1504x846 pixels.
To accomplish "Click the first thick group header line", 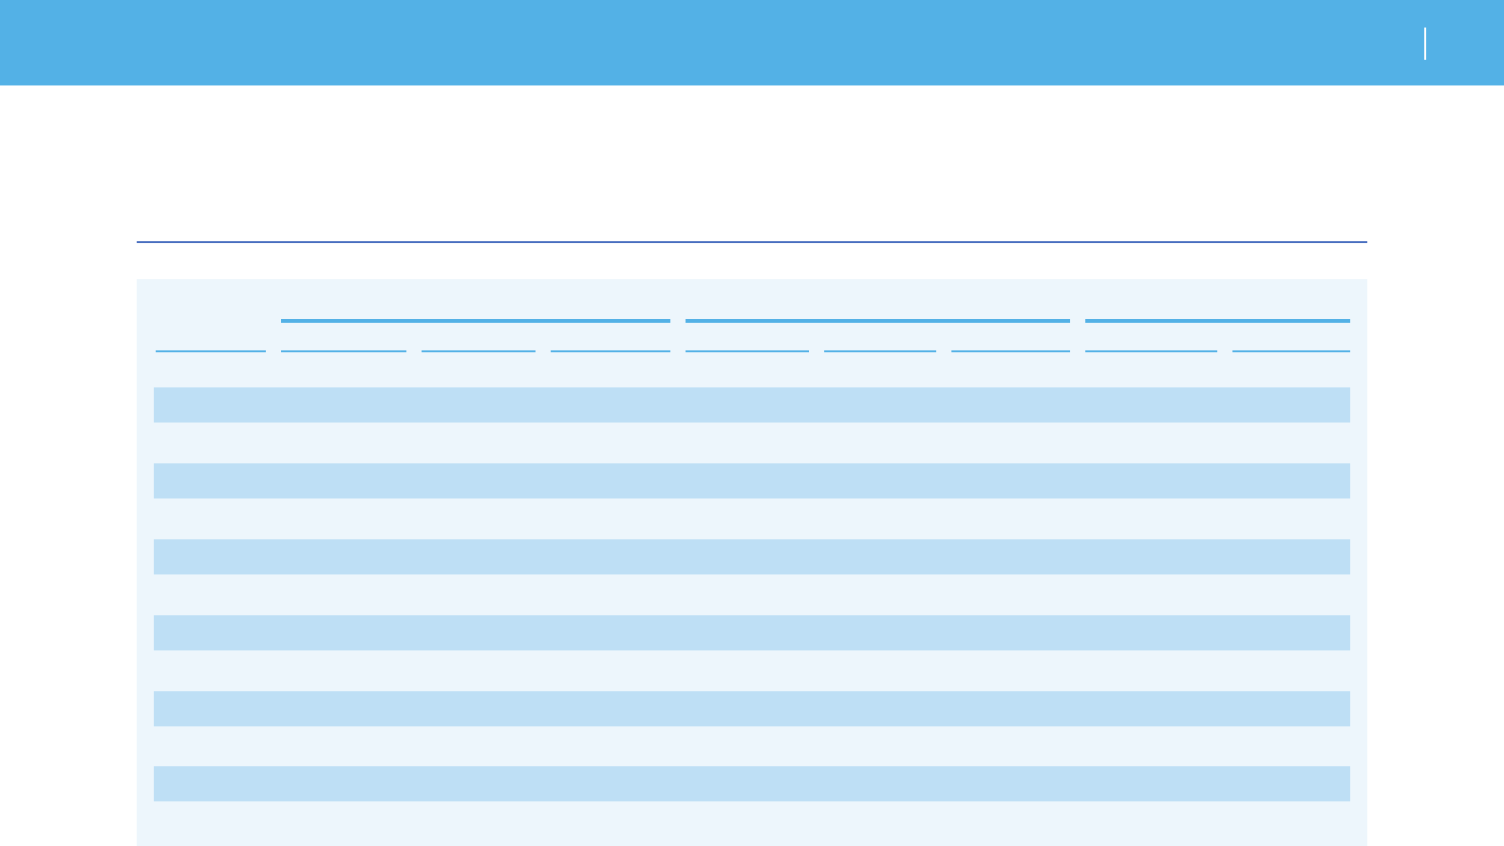I will (x=475, y=321).
